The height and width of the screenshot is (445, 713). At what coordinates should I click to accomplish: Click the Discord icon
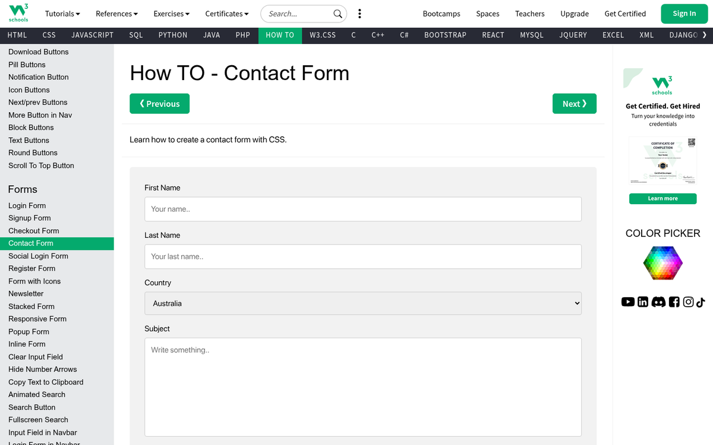pos(658,302)
